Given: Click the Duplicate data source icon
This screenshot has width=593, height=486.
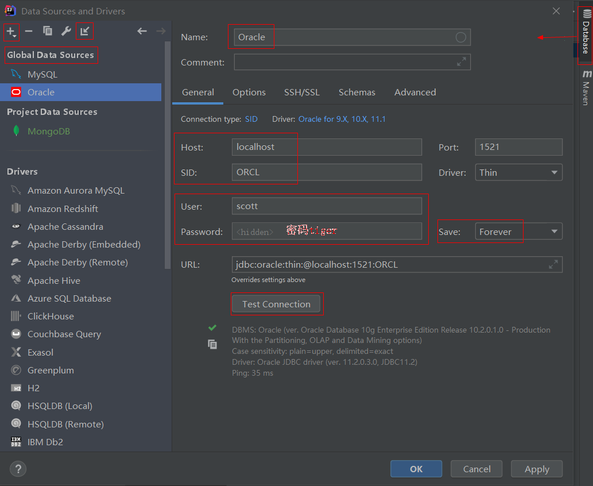Looking at the screenshot, I should tap(48, 31).
